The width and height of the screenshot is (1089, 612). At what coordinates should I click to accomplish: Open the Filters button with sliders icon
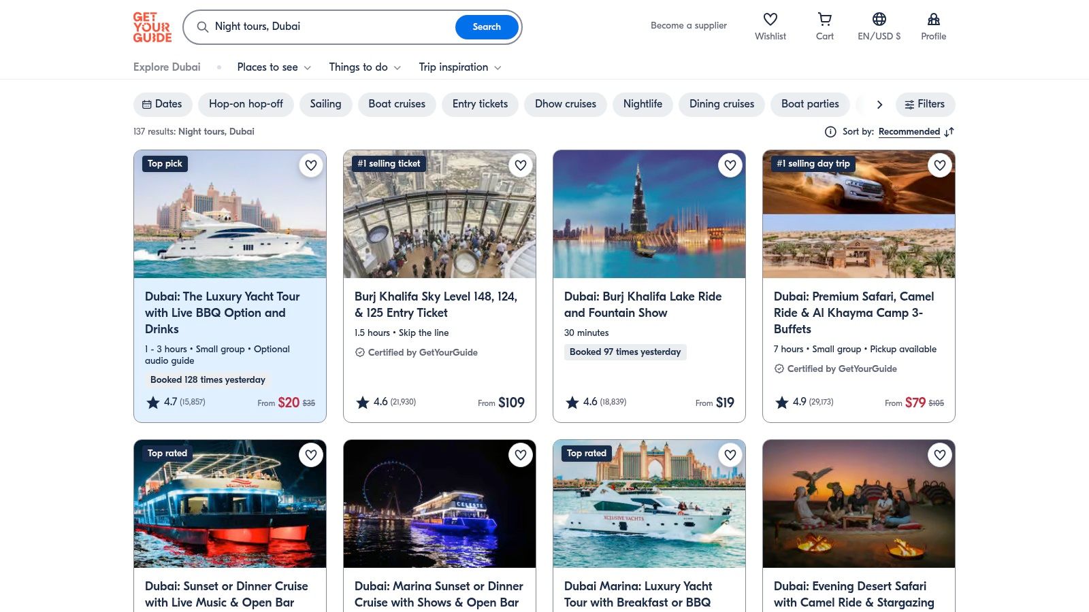pyautogui.click(x=925, y=104)
